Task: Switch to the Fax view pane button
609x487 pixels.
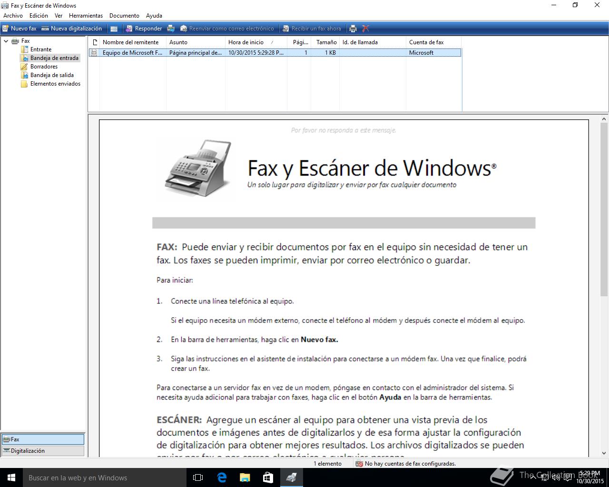Action: click(43, 439)
